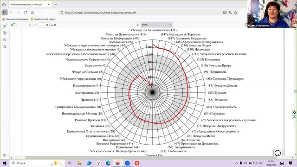The image size is (297, 167).
Task: Click the address bar with the PDF file path
Action: (140, 13)
